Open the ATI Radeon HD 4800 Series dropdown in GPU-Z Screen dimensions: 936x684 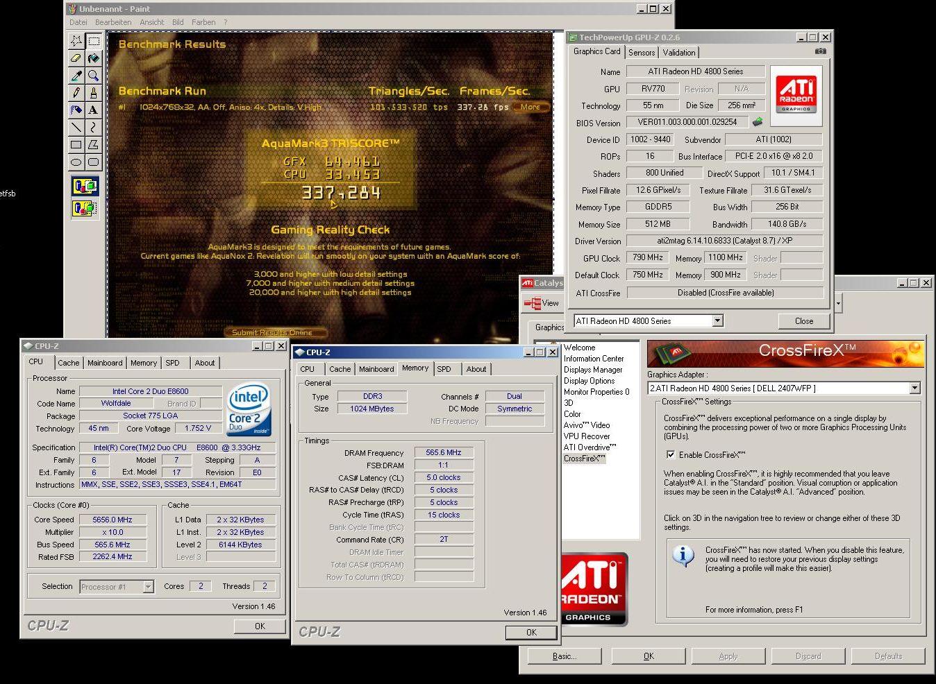coord(717,320)
